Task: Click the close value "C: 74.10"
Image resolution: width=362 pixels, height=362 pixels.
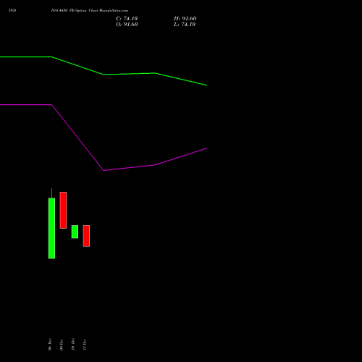Action: (x=127, y=19)
